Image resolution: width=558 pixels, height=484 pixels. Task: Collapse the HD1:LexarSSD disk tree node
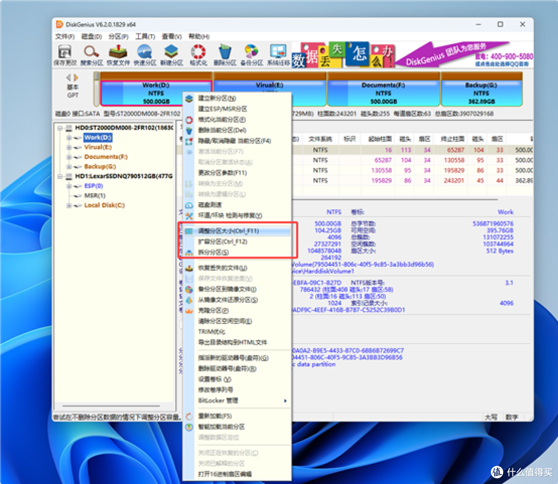pyautogui.click(x=60, y=176)
